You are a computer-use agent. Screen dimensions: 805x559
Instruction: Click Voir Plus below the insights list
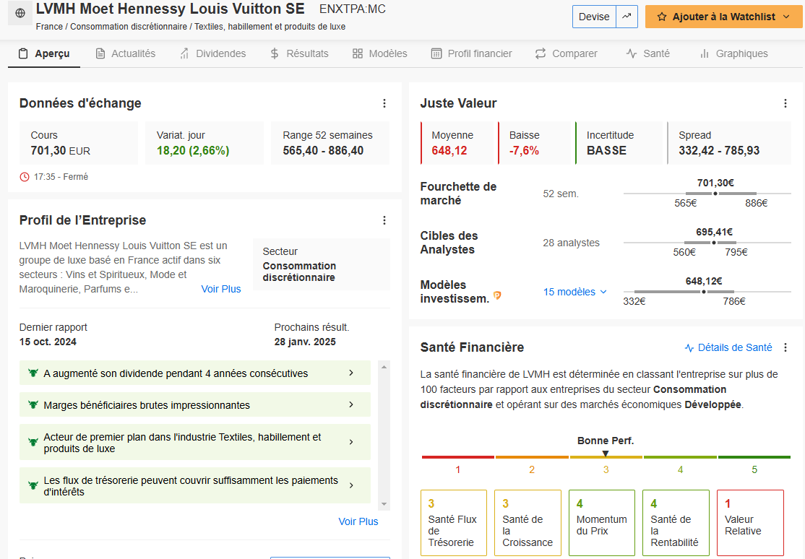tap(358, 521)
